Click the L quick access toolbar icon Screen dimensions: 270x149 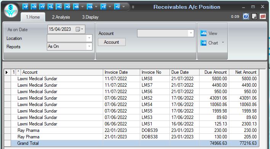[x=51, y=7]
